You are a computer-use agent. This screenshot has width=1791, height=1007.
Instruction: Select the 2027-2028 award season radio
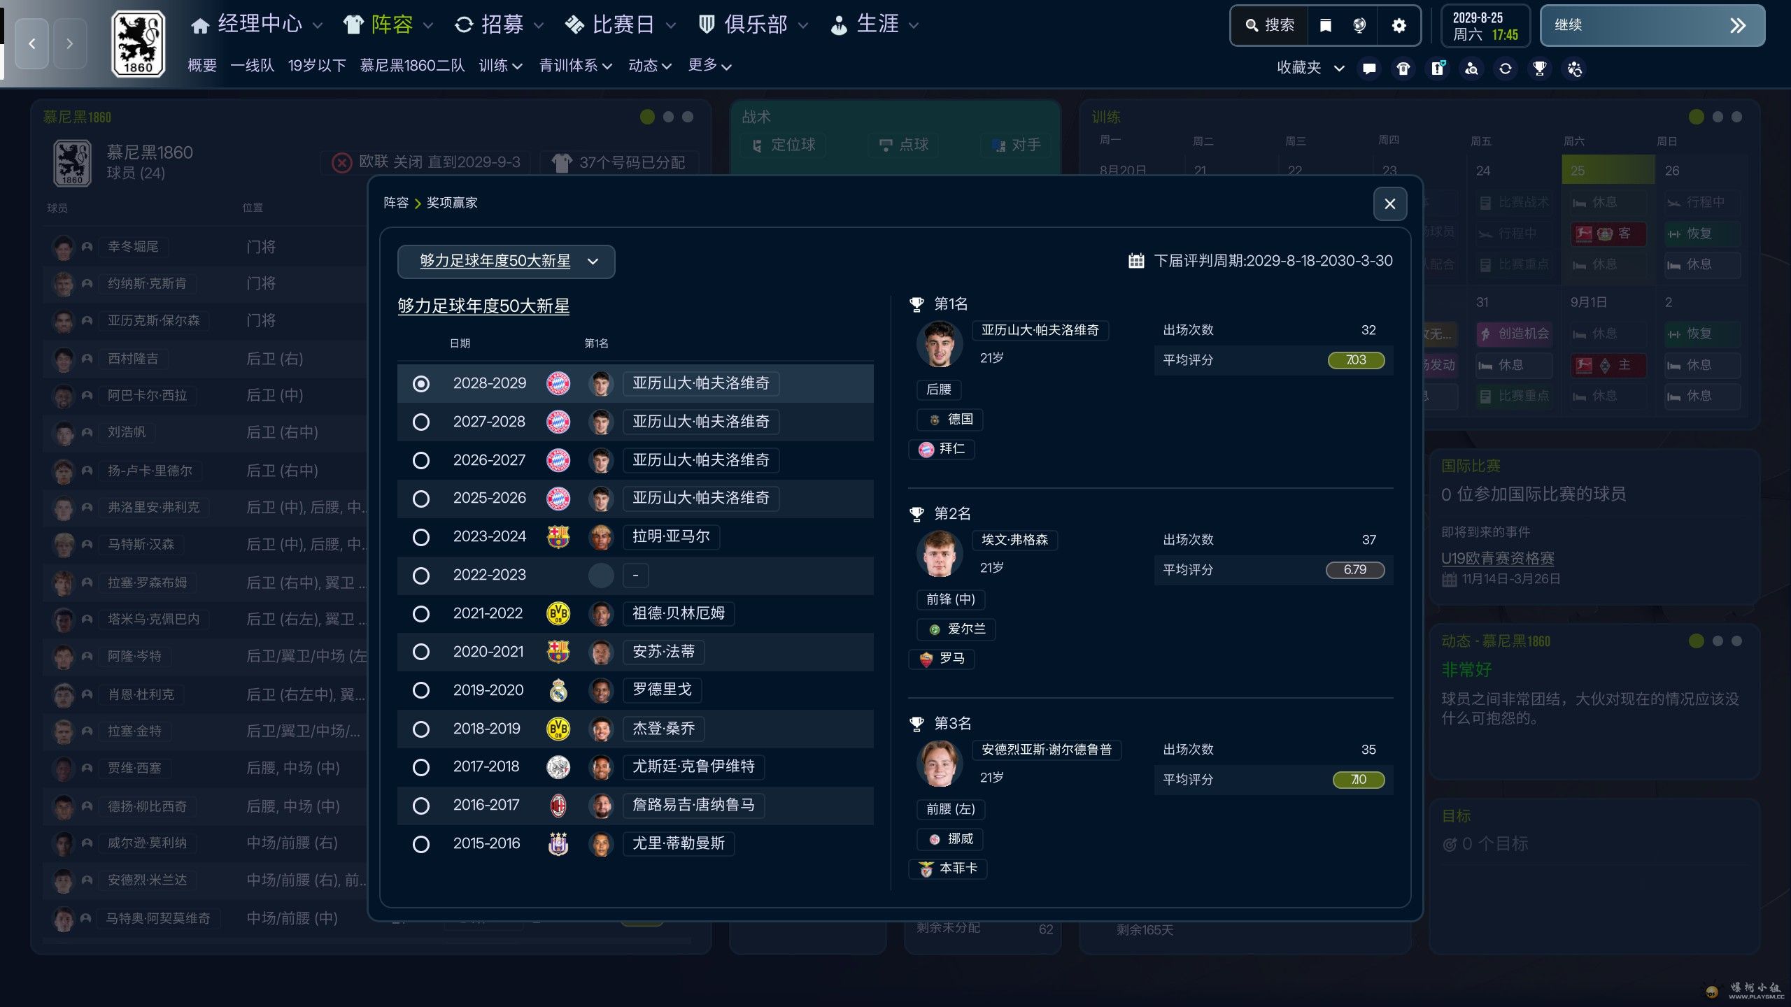point(421,422)
